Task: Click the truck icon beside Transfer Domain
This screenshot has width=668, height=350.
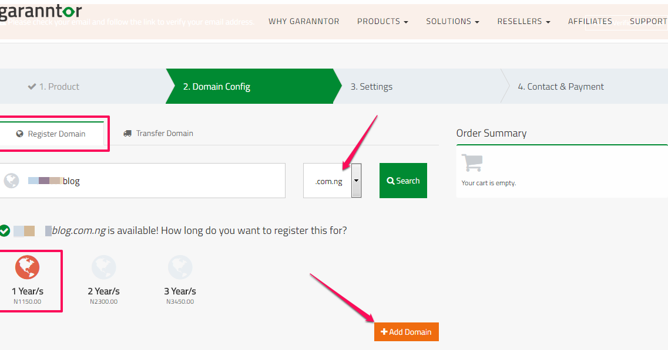Action: coord(127,133)
